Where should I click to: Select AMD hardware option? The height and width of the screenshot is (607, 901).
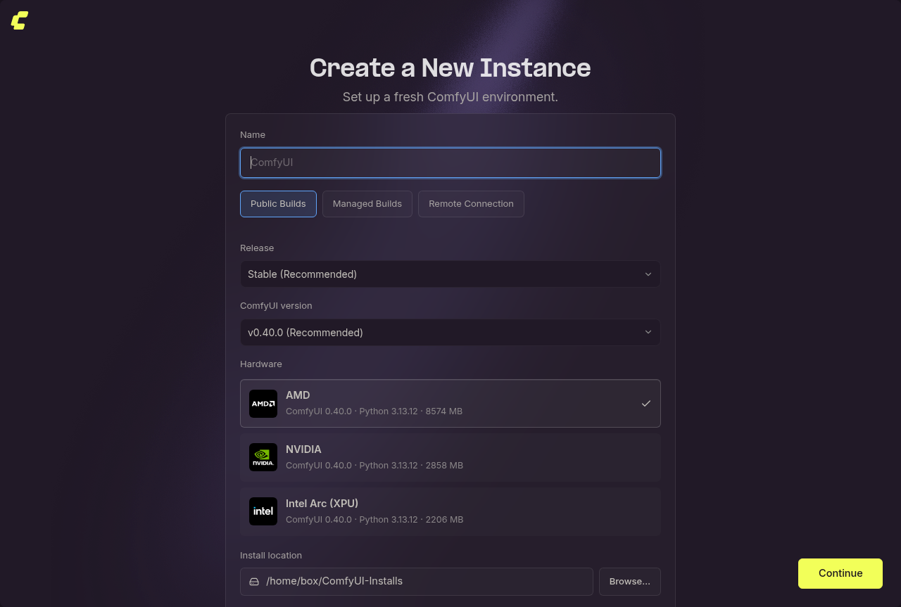tap(450, 404)
